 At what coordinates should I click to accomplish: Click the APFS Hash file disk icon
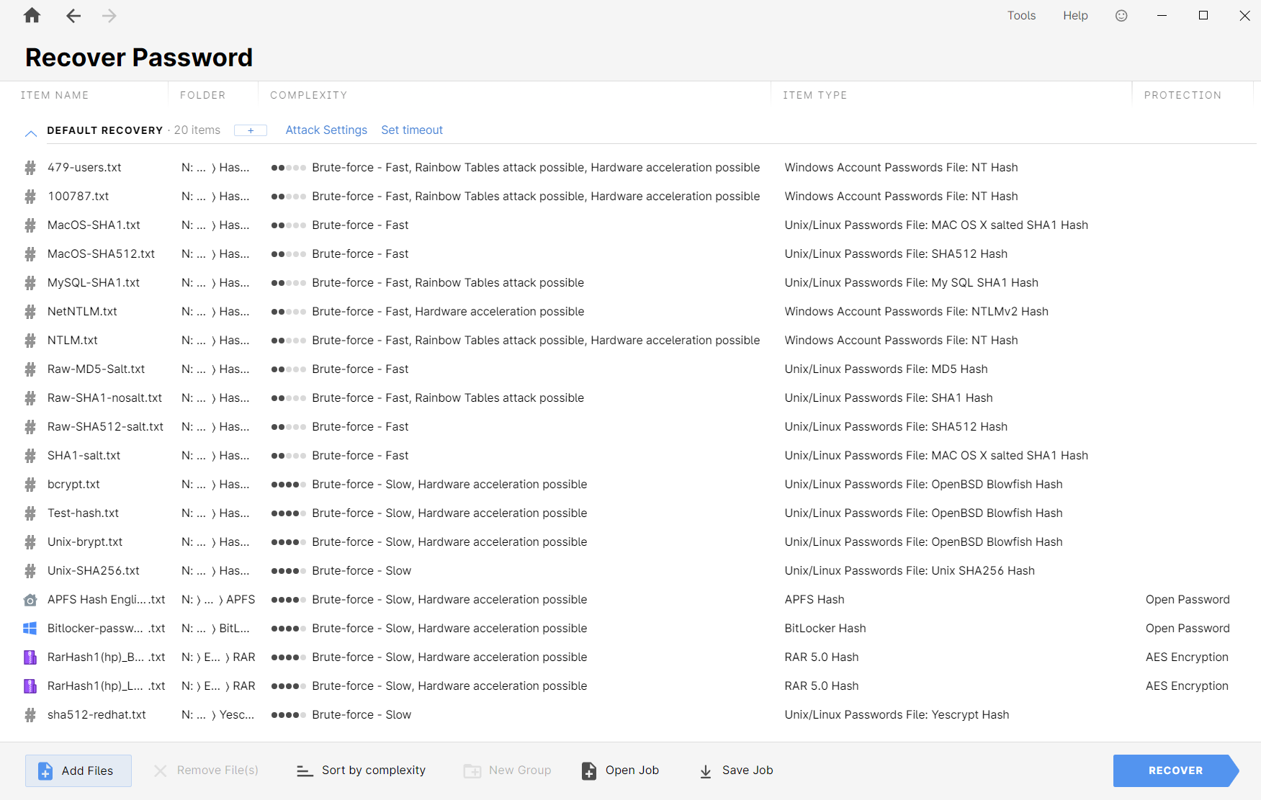30,600
